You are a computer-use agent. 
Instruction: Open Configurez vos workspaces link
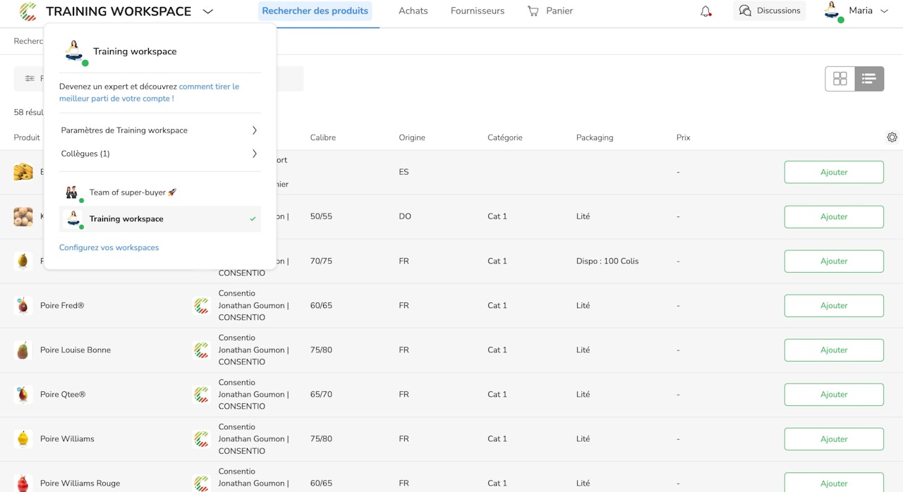109,247
